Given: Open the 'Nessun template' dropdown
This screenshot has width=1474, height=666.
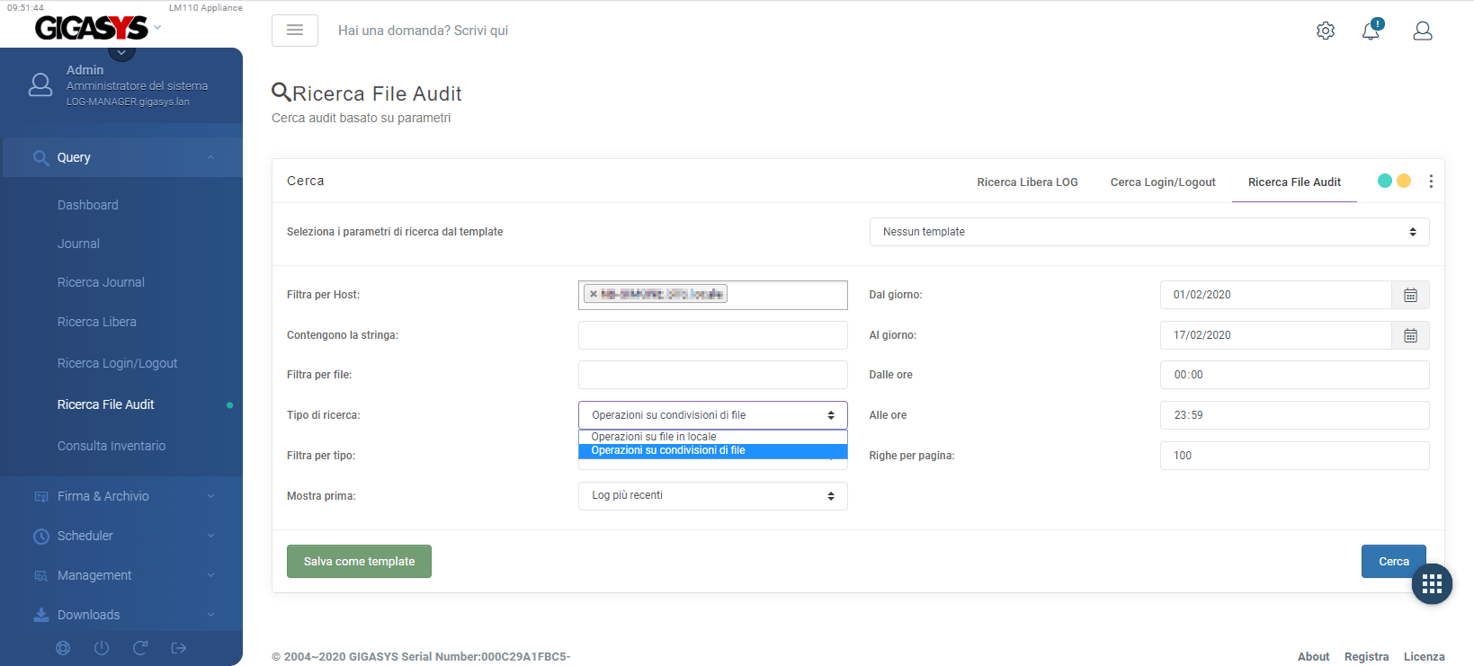Looking at the screenshot, I should 1148,232.
